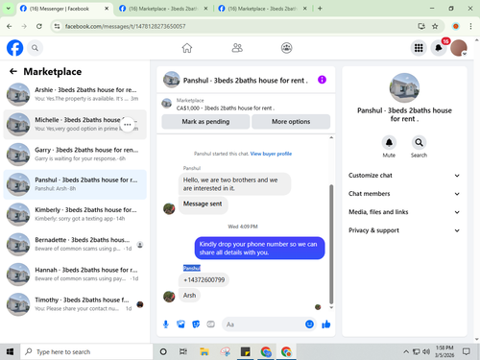
Task: Open Windows Start menu
Action: [x=10, y=352]
